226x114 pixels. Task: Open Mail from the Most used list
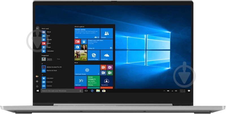[46, 36]
